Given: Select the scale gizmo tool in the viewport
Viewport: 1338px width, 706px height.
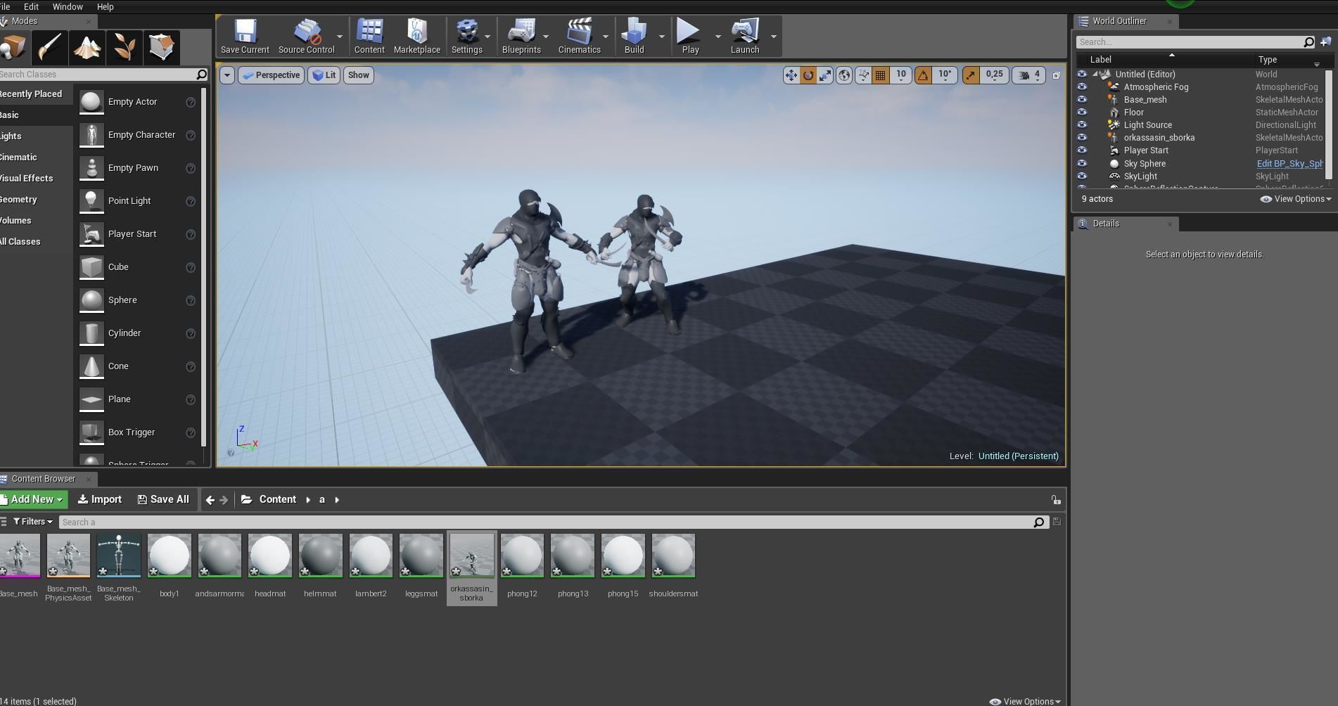Looking at the screenshot, I should tap(825, 75).
